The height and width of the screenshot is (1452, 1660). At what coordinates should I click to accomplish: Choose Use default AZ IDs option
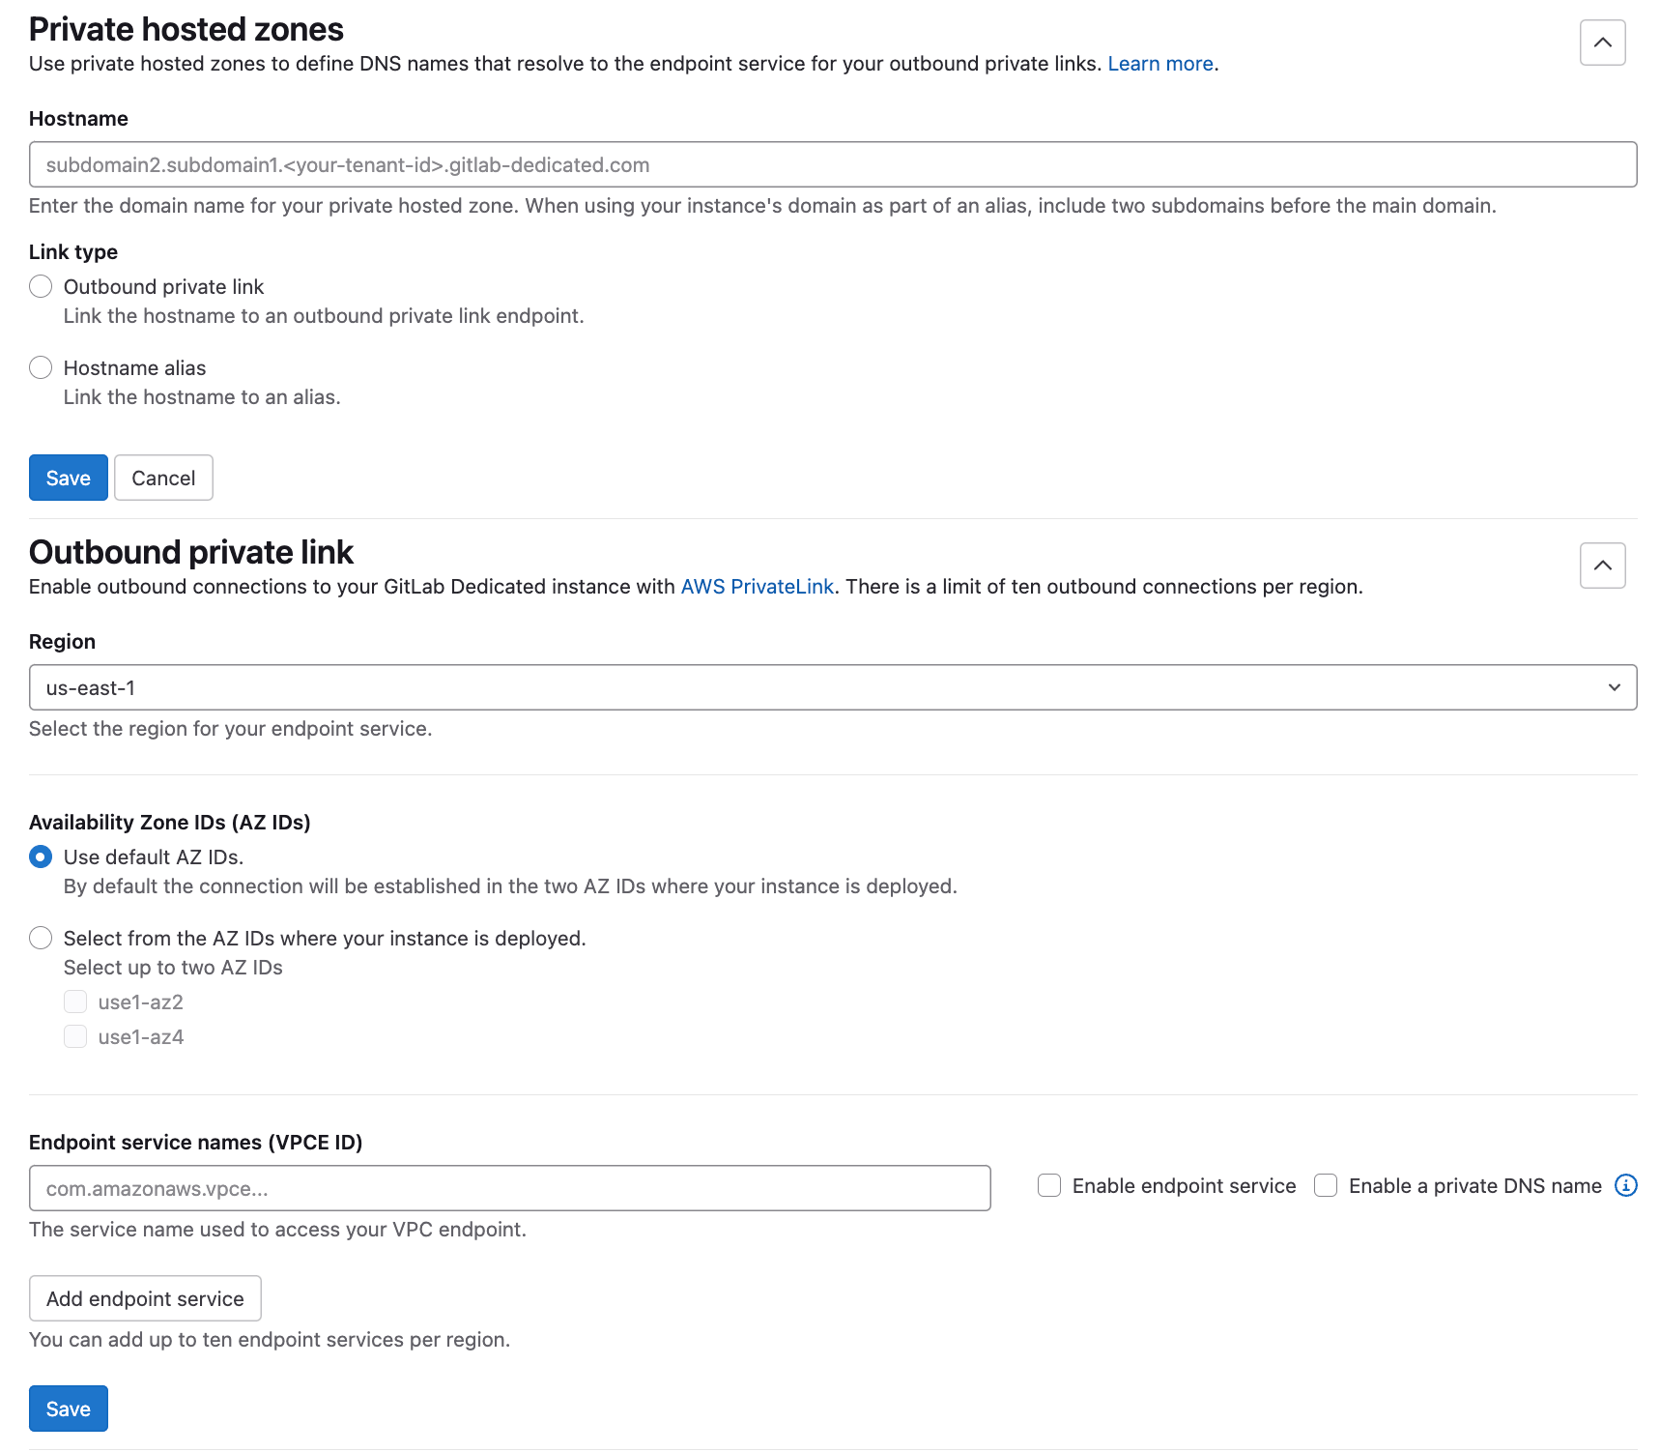(x=41, y=857)
